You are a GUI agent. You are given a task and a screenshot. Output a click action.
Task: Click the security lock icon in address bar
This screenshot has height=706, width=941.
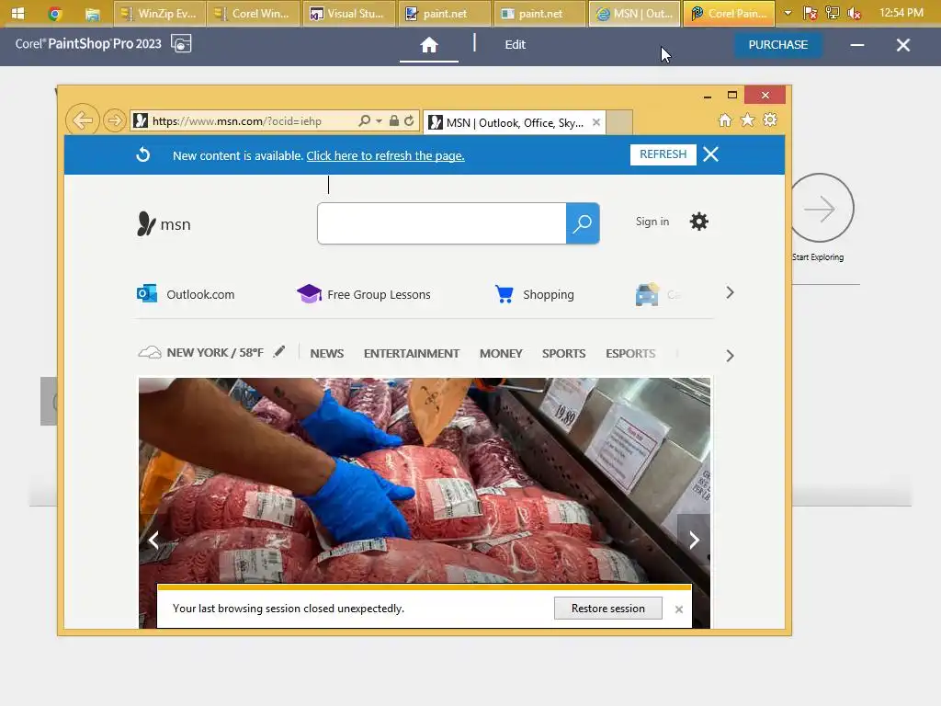(393, 120)
